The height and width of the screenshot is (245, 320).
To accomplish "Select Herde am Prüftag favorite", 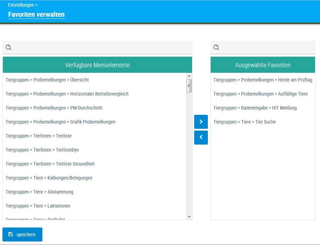I will pos(263,80).
